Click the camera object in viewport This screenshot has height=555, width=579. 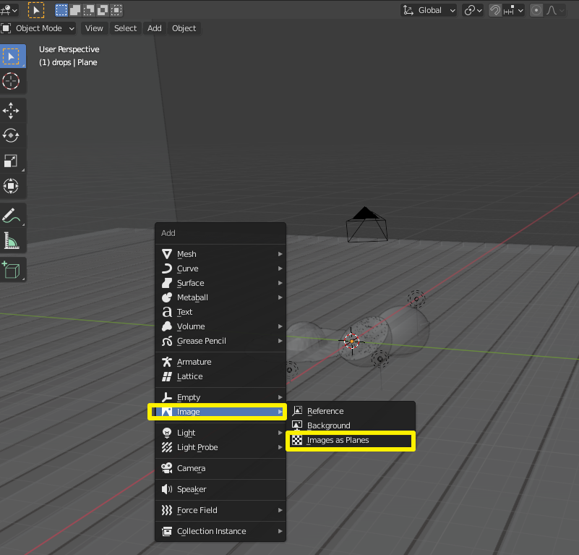point(366,225)
